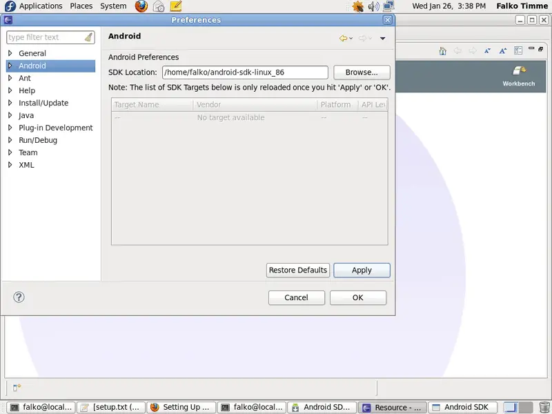The image size is (552, 414).
Task: Cancel the Preferences dialog
Action: click(x=297, y=297)
